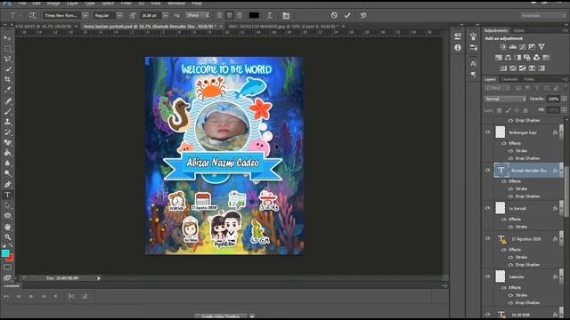Select the Rectangular Marquee tool
This screenshot has width=570, height=320.
7,48
